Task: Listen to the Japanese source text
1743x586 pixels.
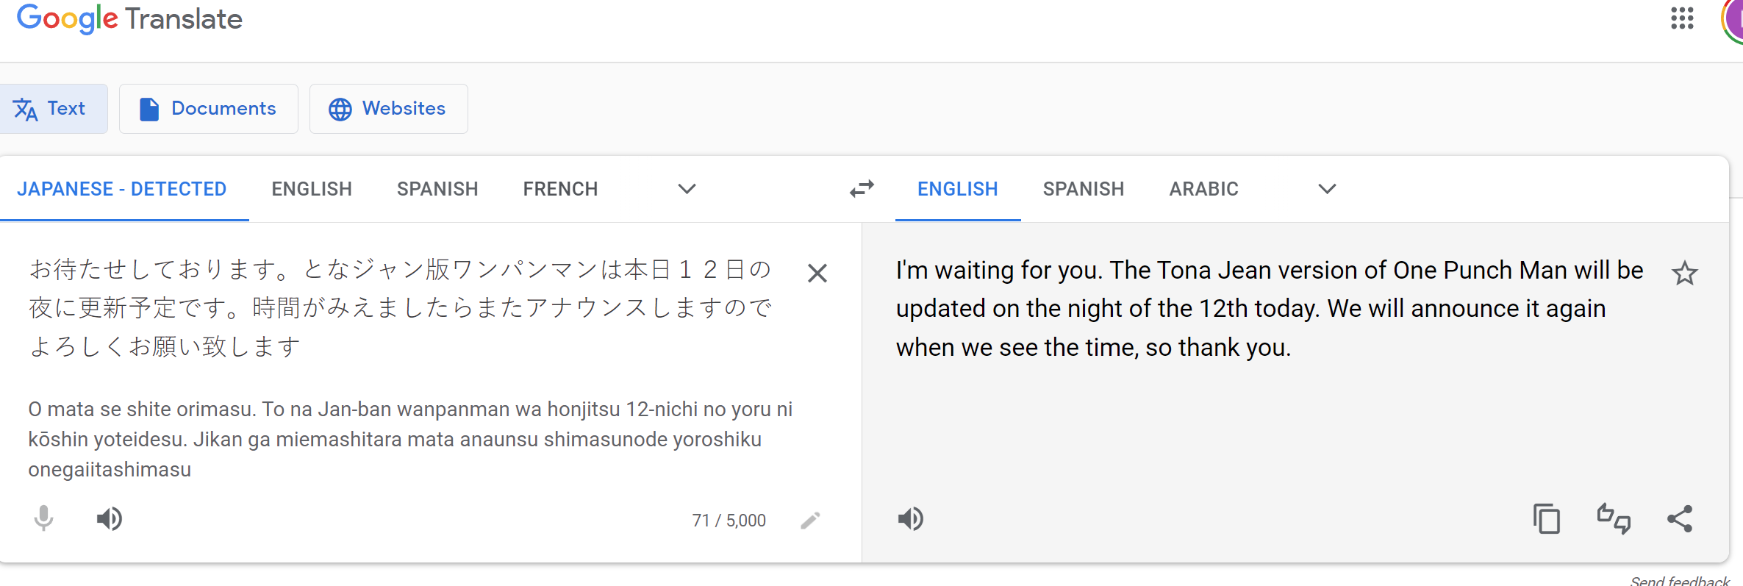Action: (110, 519)
